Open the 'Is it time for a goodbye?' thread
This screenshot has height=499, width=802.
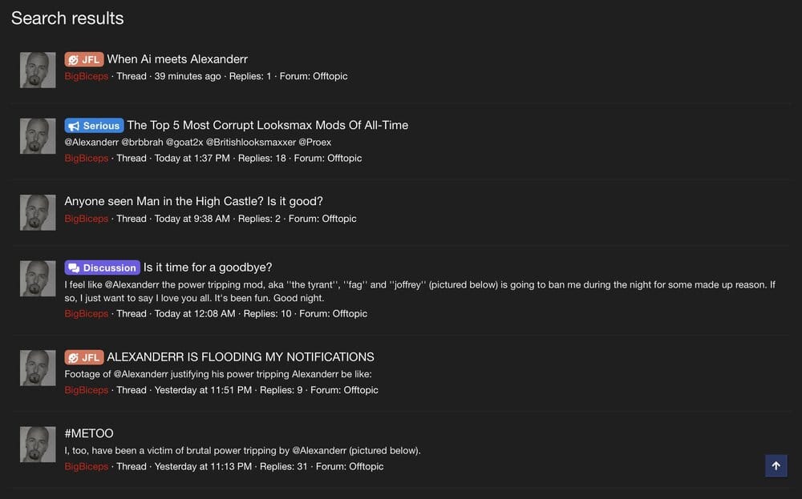[x=208, y=268]
